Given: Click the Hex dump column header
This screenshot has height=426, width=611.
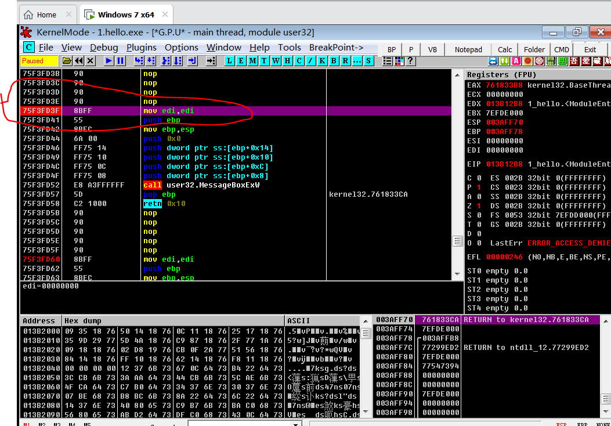Looking at the screenshot, I should click(x=173, y=321).
